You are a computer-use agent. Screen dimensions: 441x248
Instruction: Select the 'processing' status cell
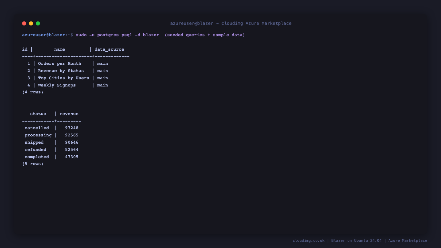(38, 135)
